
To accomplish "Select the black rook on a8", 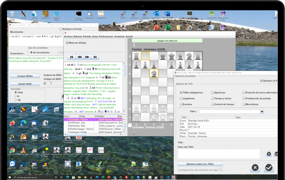I will point(136,56).
